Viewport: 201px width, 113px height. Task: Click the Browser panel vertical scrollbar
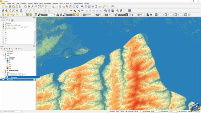coord(35,33)
